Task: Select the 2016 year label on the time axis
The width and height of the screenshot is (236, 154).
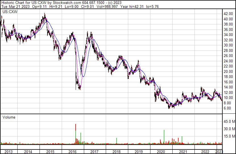Action: click(72, 152)
